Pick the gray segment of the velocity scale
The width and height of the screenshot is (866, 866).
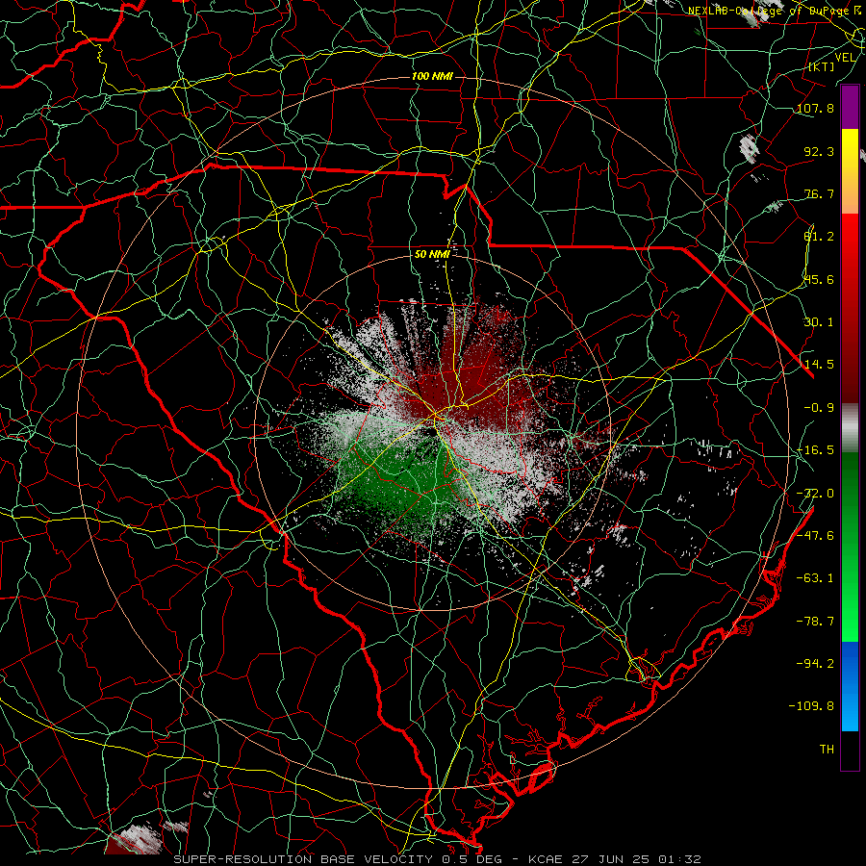point(850,428)
